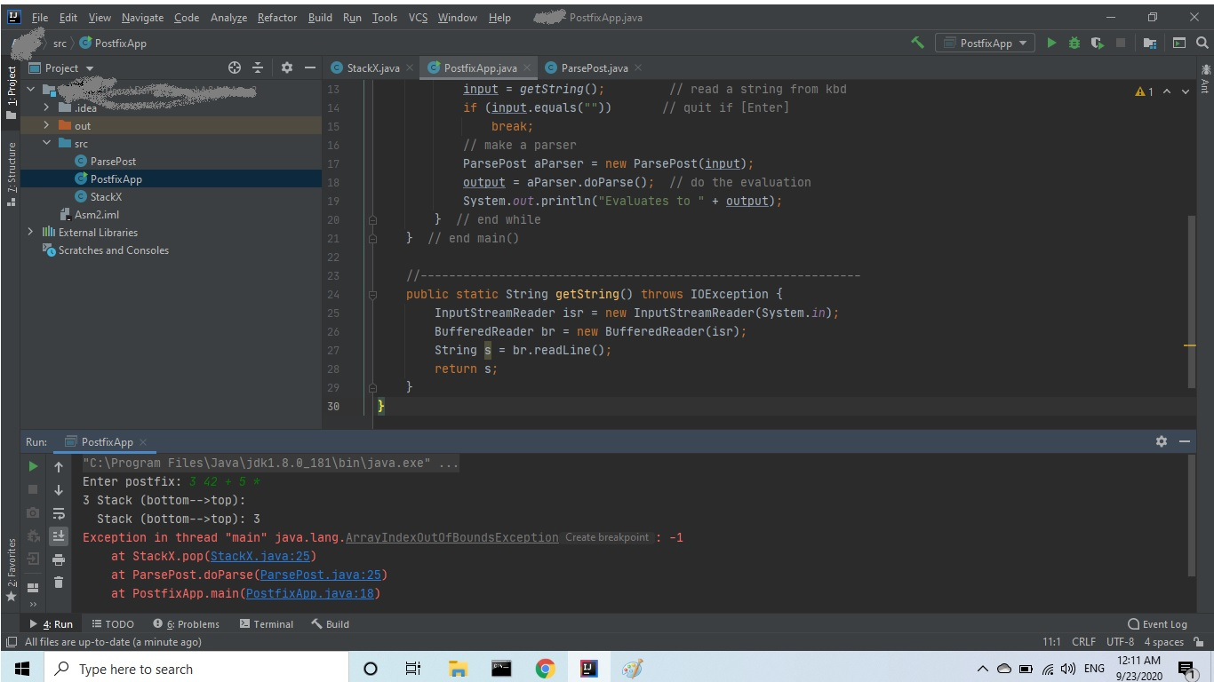
Task: Open the Run panel settings gear
Action: coord(1161,441)
